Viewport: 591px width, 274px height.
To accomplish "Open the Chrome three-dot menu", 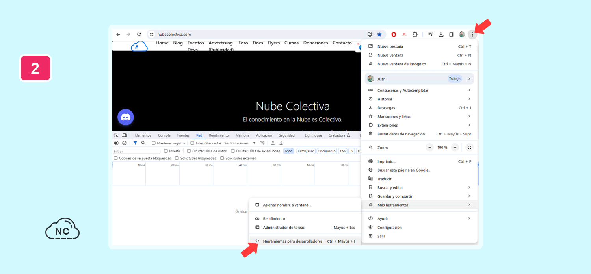I will (472, 35).
